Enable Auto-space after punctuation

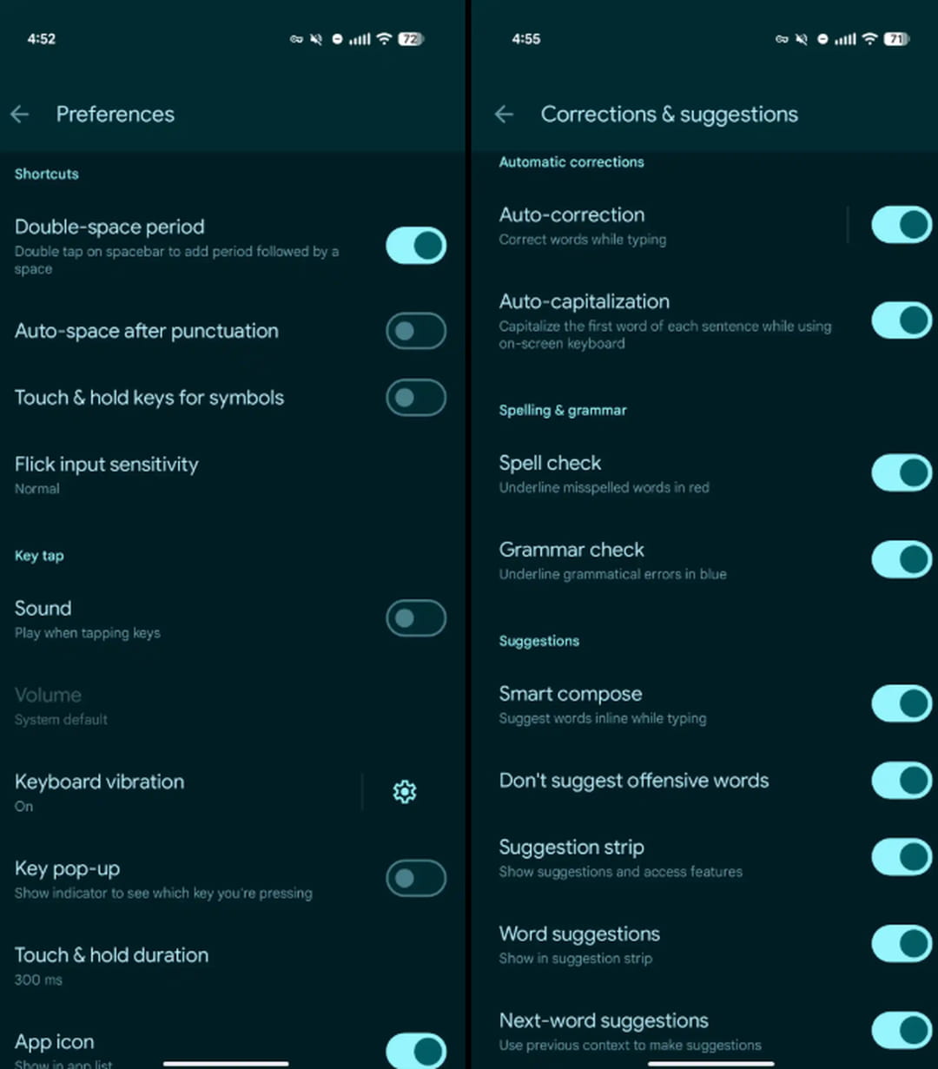(x=416, y=331)
